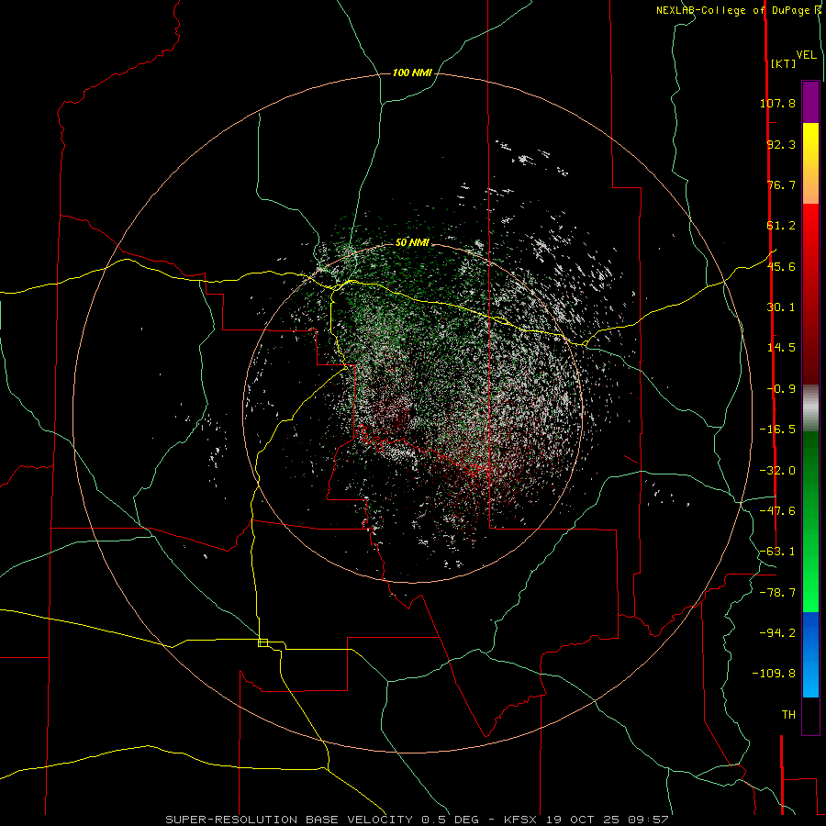Click the blue segment of the color bar

pyautogui.click(x=810, y=654)
